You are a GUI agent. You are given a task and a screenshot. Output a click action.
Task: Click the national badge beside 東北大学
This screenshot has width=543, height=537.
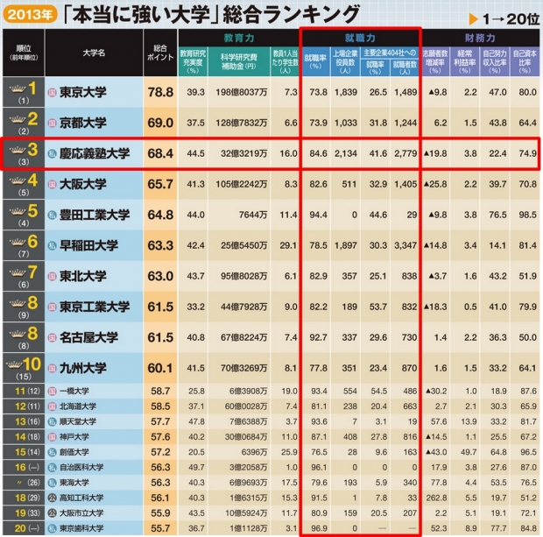click(52, 276)
